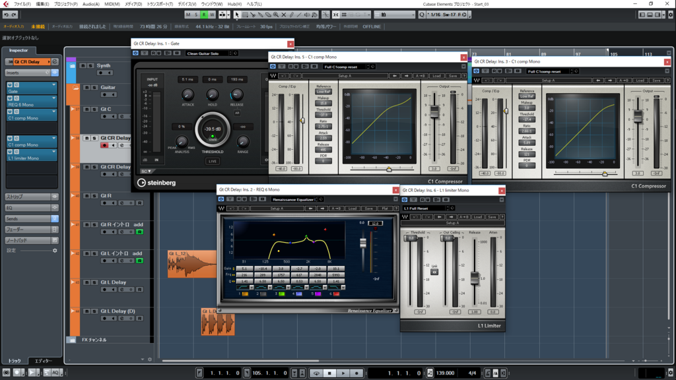Viewport: 676px width, 380px height.
Task: Toggle power on Gate plugin window
Action: coord(135,53)
